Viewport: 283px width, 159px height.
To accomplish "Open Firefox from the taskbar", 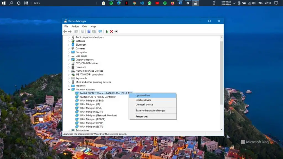I will click(172, 3).
